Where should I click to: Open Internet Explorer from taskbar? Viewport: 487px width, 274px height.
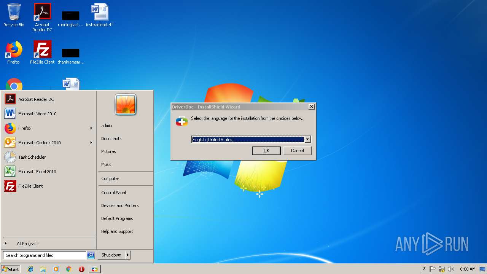30,269
